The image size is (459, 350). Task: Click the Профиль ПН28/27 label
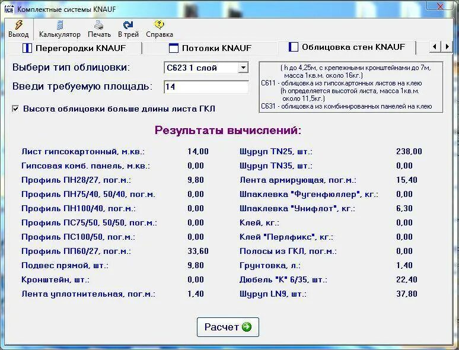(x=76, y=180)
